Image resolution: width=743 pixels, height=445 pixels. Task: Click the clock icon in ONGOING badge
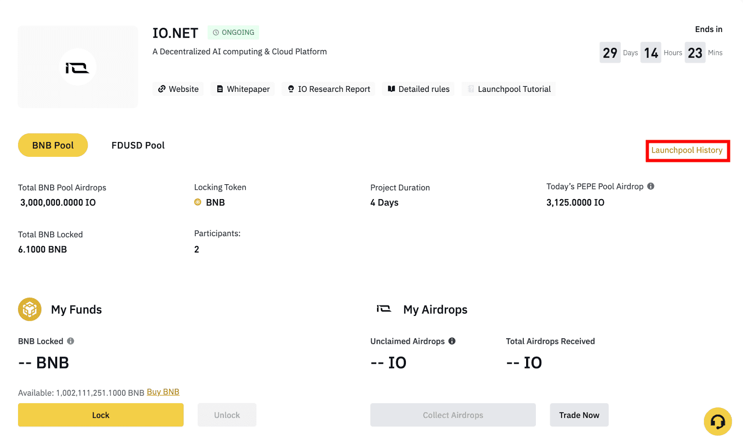216,32
